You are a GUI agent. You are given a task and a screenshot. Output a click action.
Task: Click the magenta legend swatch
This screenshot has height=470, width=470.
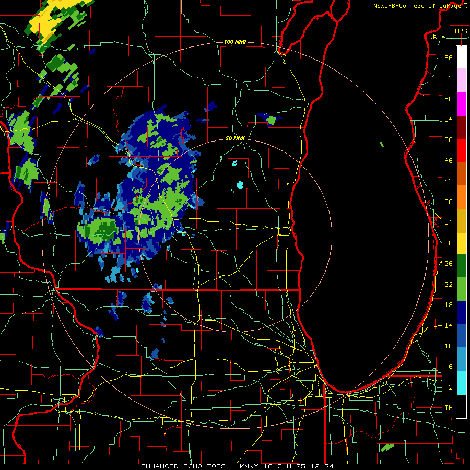461,104
